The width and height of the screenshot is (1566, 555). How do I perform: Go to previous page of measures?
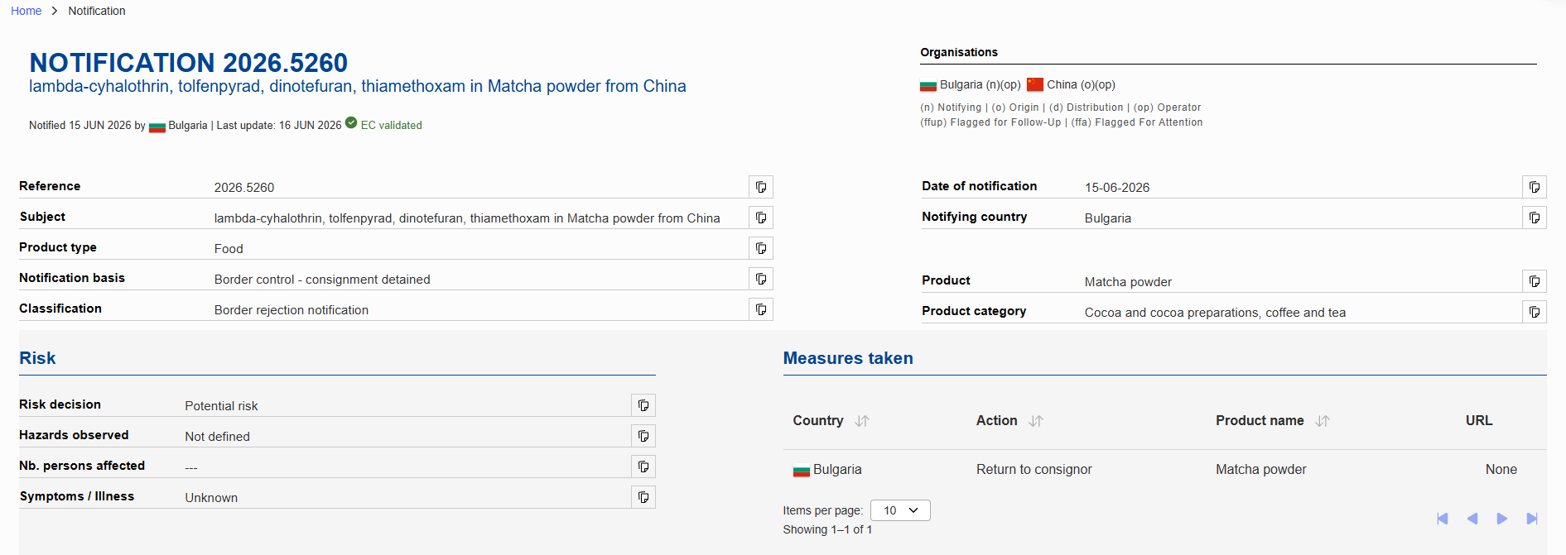click(1472, 519)
